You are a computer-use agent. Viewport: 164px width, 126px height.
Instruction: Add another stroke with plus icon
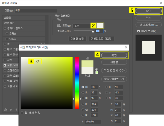pyautogui.click(x=43, y=44)
